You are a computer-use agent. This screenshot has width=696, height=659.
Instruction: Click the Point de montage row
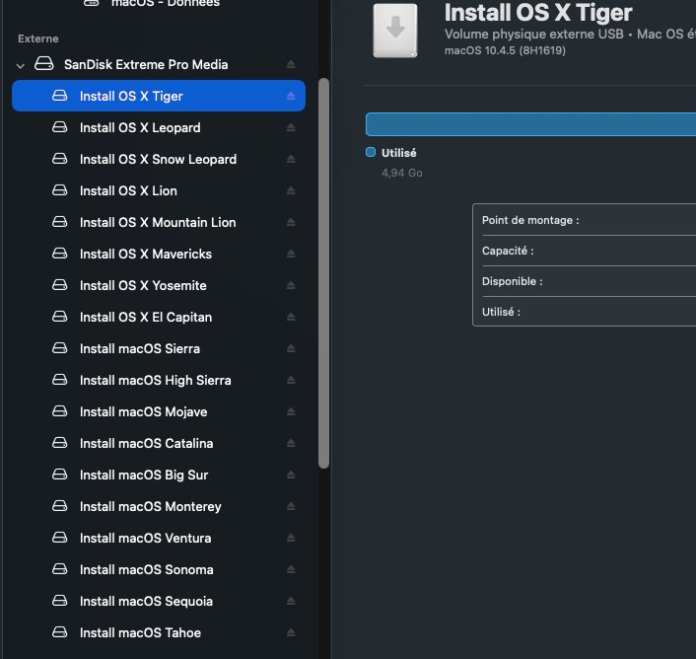[x=585, y=220]
